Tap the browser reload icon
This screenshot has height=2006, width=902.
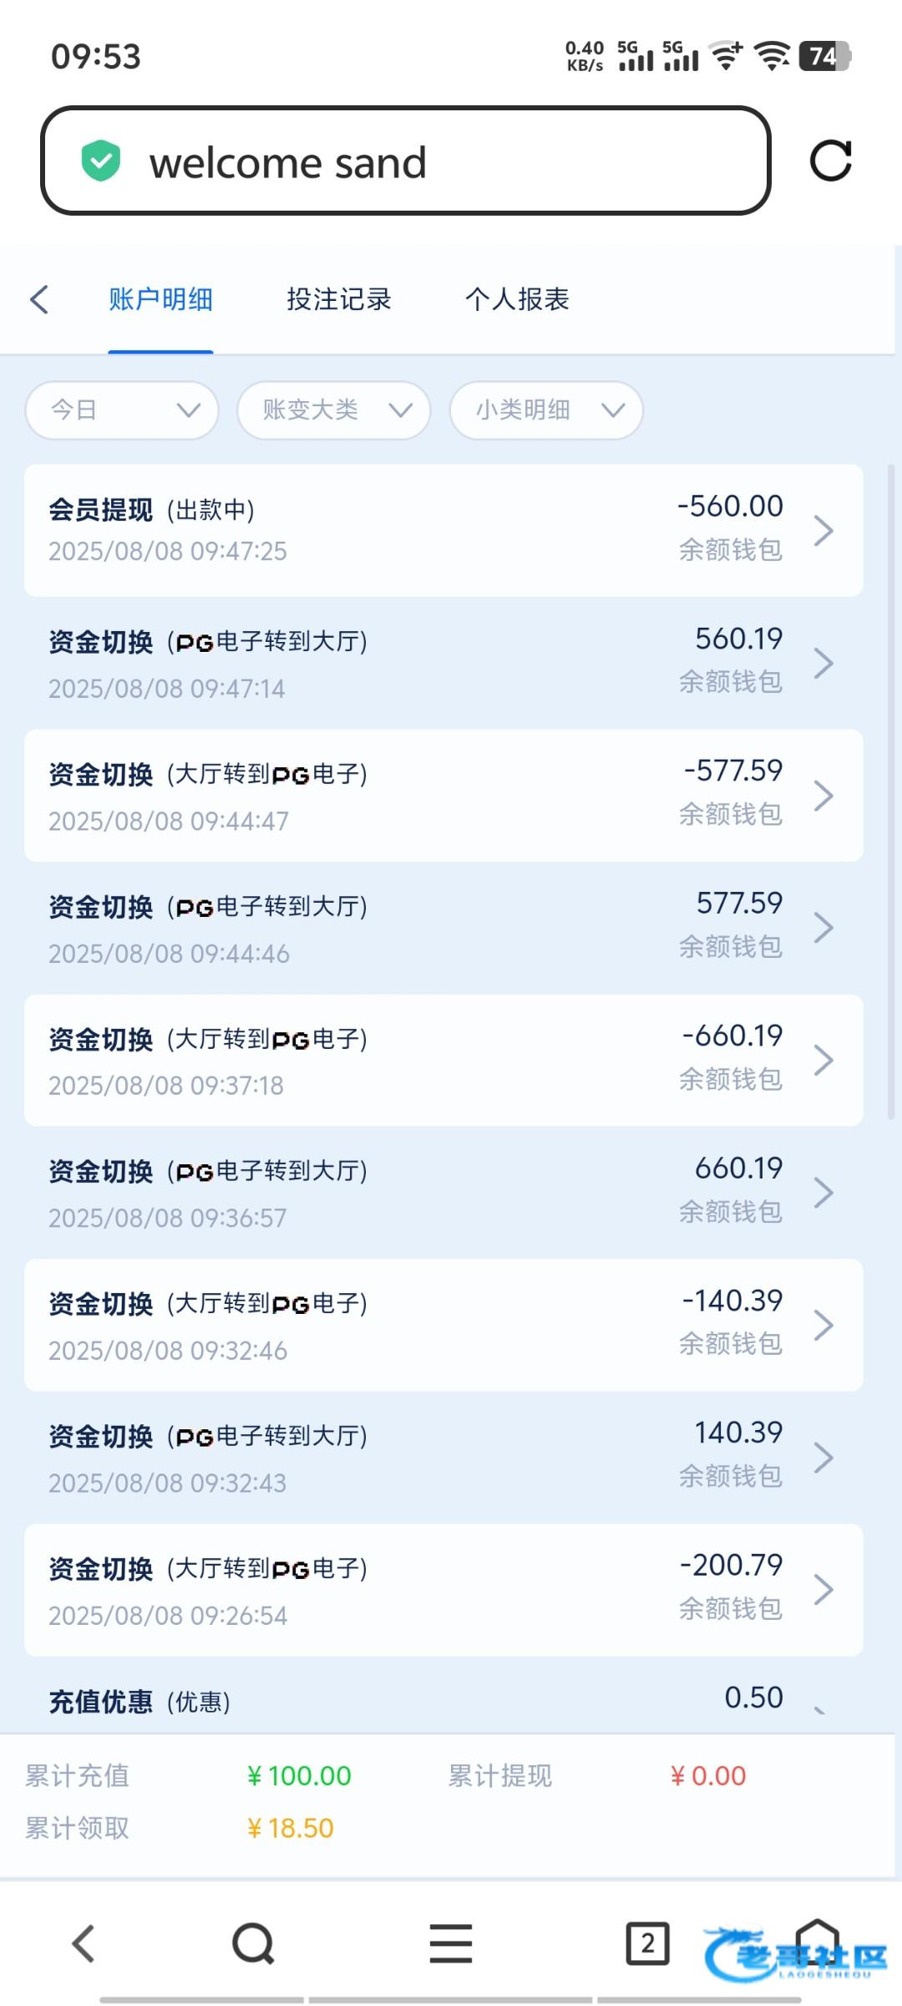click(x=831, y=160)
